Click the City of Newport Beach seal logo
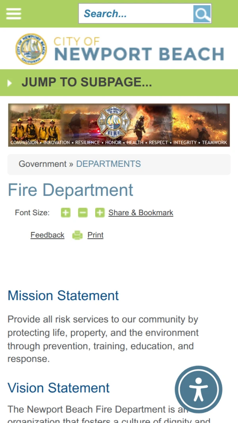238x423 pixels. tap(31, 49)
